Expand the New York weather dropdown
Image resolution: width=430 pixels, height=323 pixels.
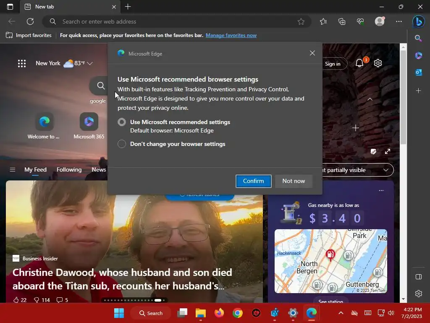[x=90, y=64]
